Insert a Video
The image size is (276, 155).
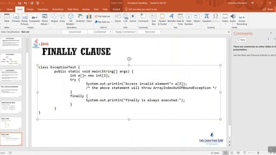click(225, 19)
